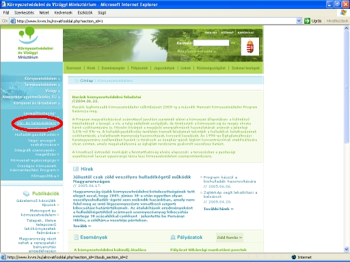The image size is (350, 262).
Task: Click the Zöld forrás button
Action: tap(230, 237)
